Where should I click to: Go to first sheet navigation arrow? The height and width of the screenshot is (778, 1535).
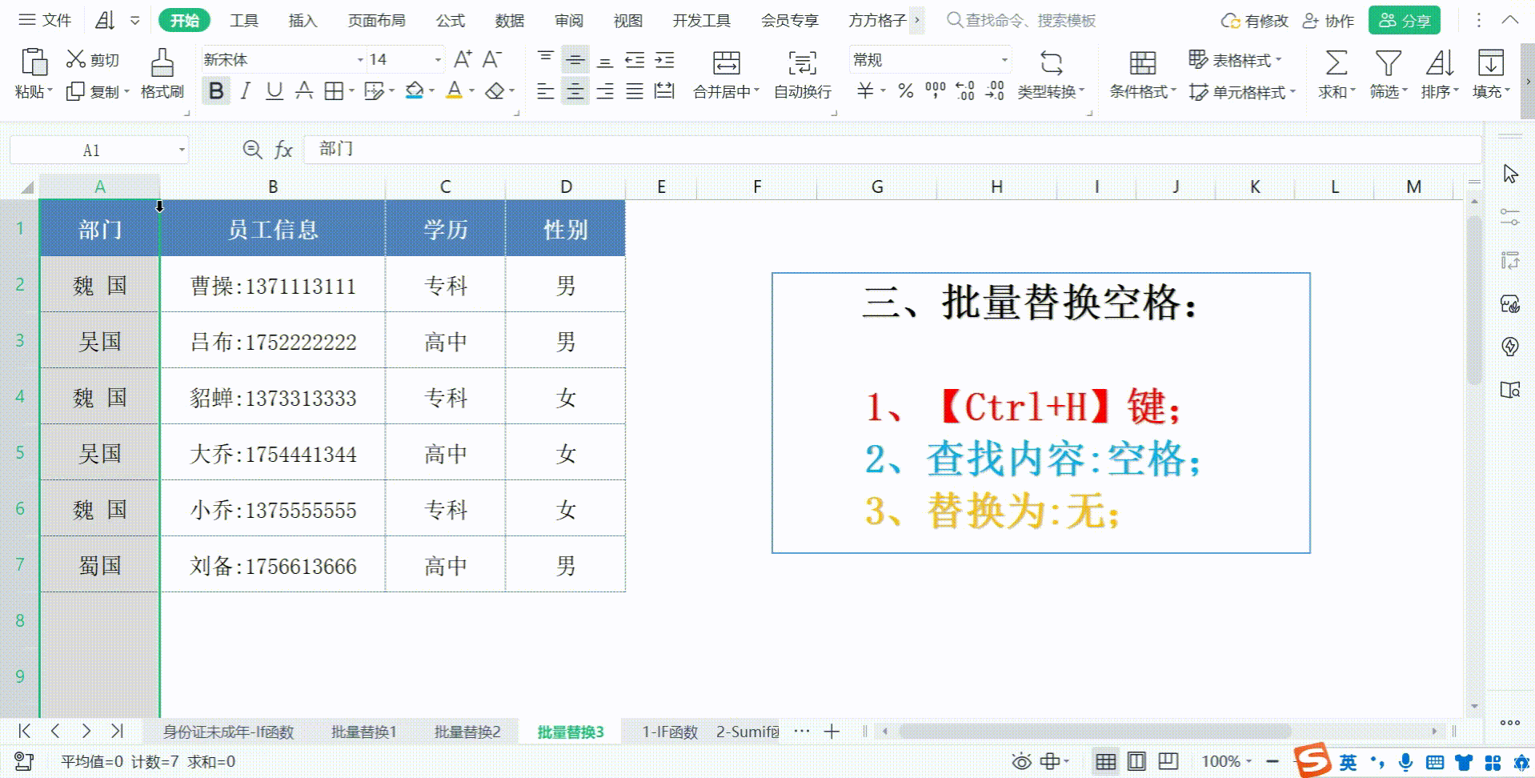[24, 731]
